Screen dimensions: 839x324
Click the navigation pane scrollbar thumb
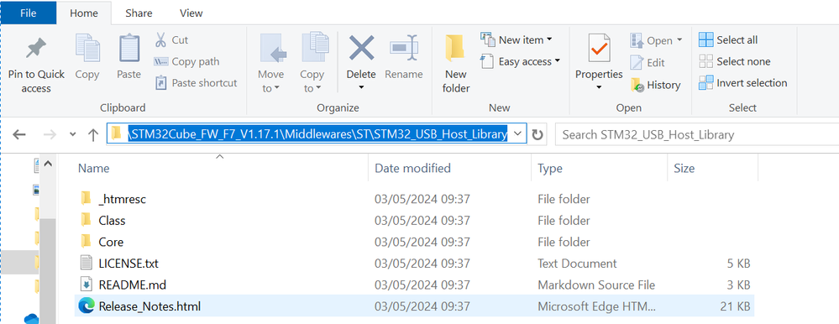(48, 271)
